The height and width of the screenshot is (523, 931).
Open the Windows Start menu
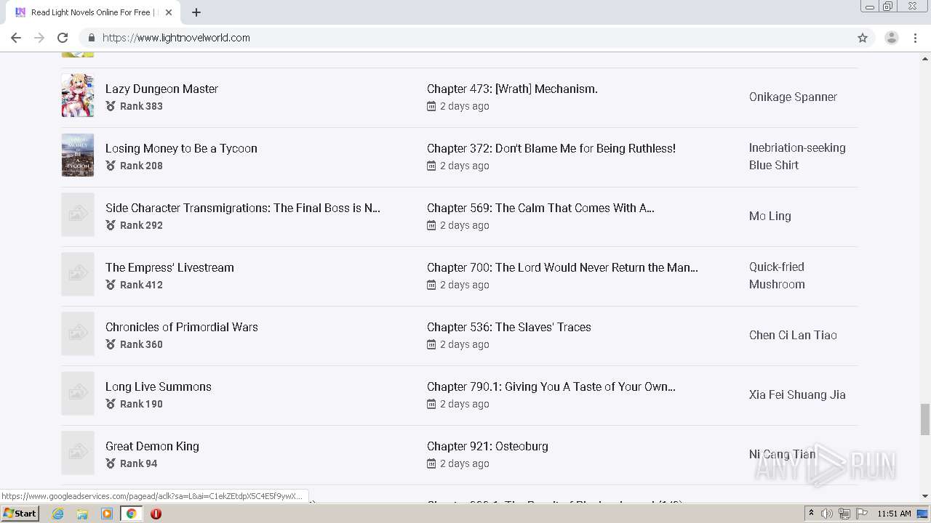(20, 514)
